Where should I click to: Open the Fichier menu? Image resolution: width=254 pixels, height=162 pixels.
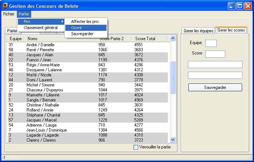(x=9, y=14)
